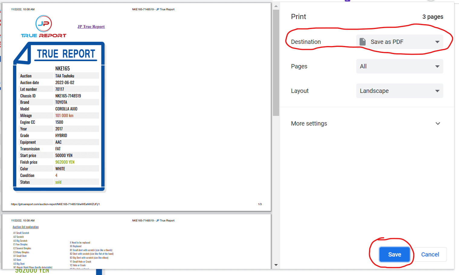Click the TRUE REPORT heading in preview
459x275 pixels.
66,54
